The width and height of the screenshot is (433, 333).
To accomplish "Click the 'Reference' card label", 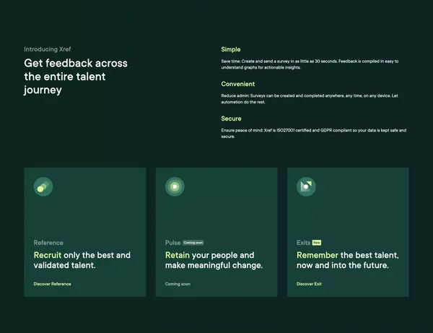I will coord(48,243).
